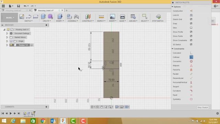Viewport: 220px width, 124px height.
Task: Open the Windows Start menu
Action: click(4, 121)
